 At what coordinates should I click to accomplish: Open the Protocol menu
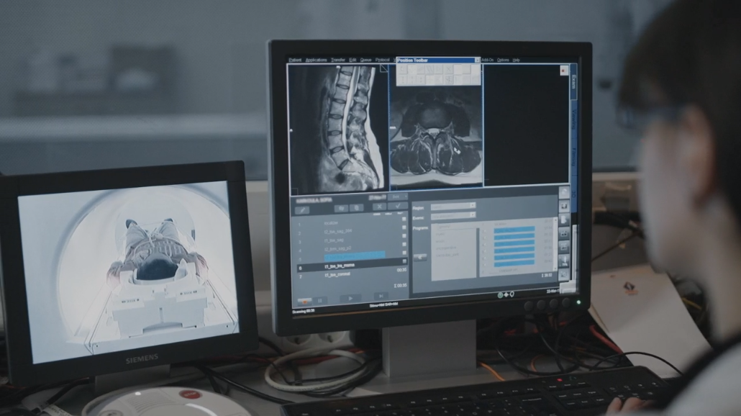pyautogui.click(x=382, y=60)
